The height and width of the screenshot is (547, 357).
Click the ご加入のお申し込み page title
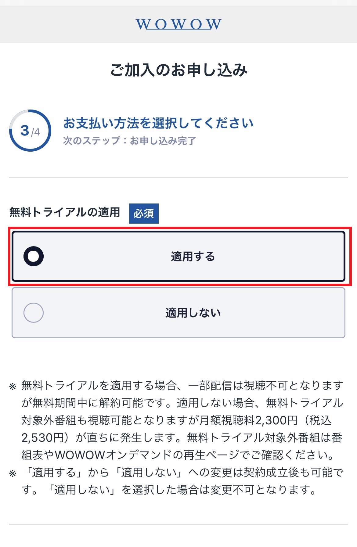coord(179,70)
